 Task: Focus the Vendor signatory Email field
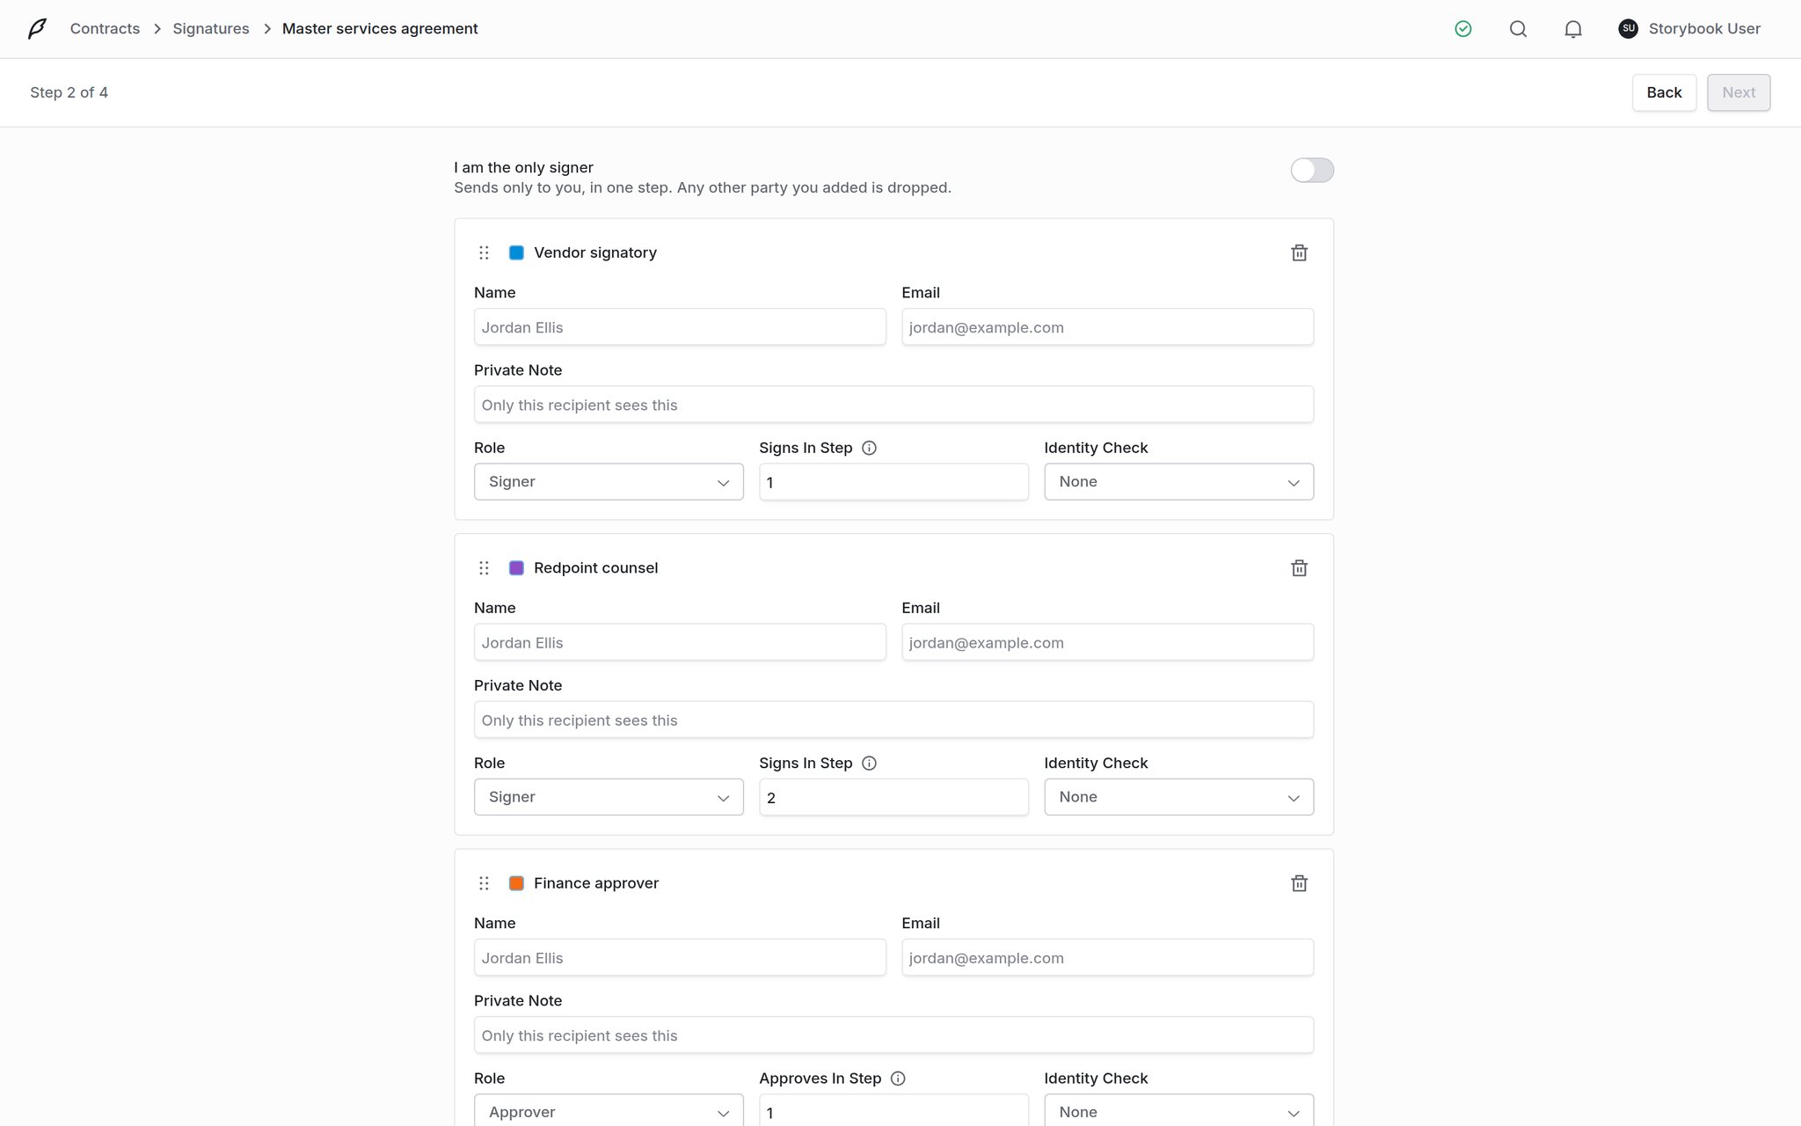tap(1107, 327)
